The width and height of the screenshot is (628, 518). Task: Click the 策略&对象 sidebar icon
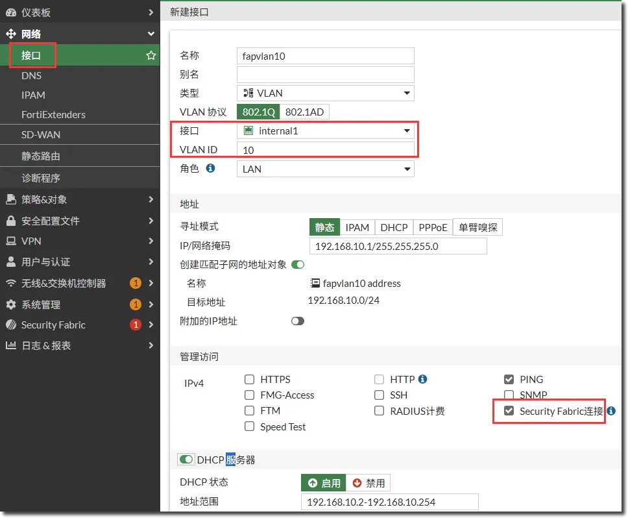(x=11, y=199)
